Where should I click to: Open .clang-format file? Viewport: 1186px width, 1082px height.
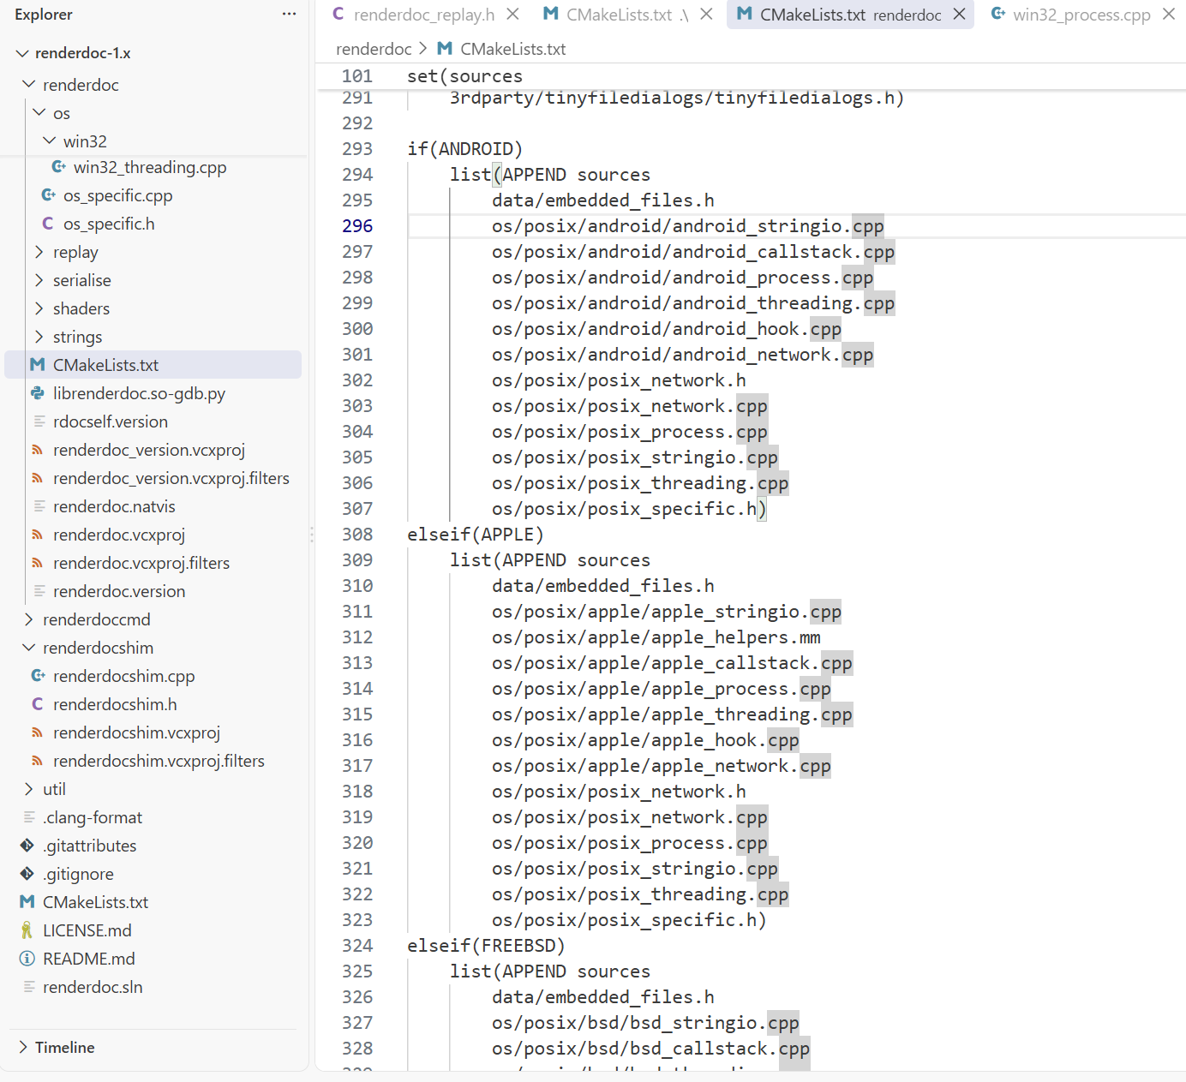(x=93, y=817)
